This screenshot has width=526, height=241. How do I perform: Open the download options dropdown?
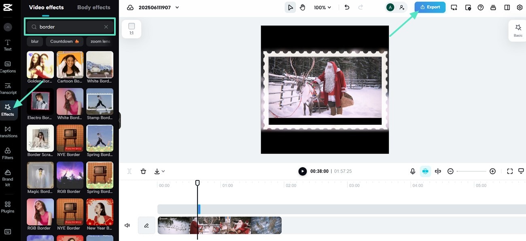(159, 171)
